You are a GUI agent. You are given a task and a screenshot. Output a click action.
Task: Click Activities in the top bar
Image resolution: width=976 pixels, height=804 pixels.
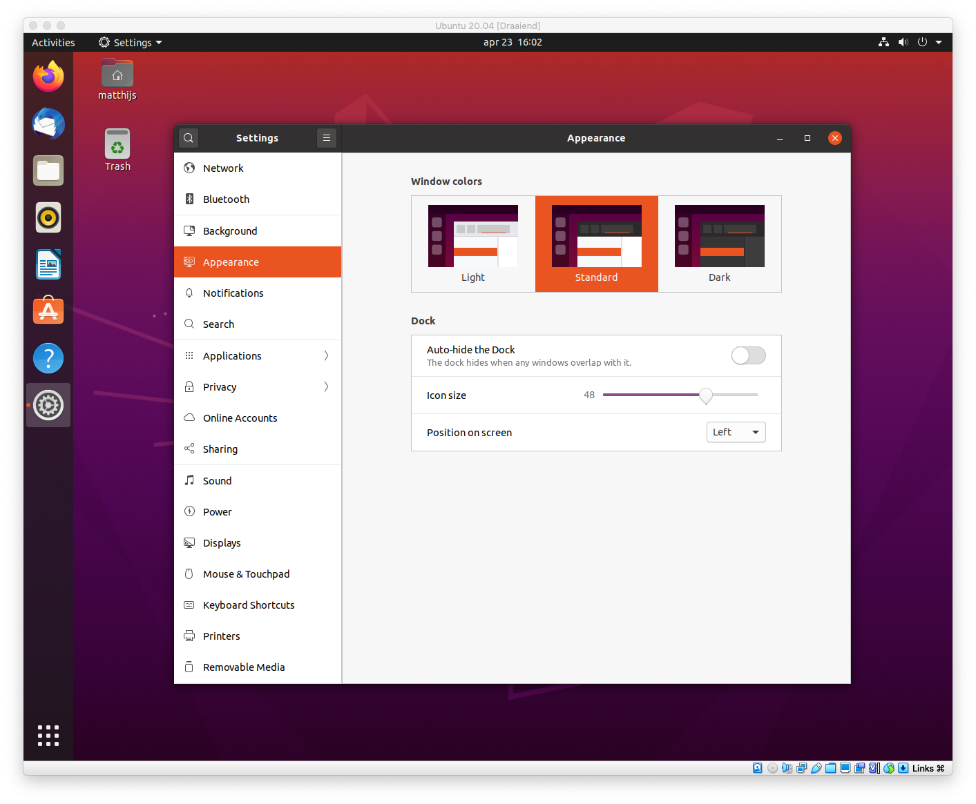click(53, 43)
